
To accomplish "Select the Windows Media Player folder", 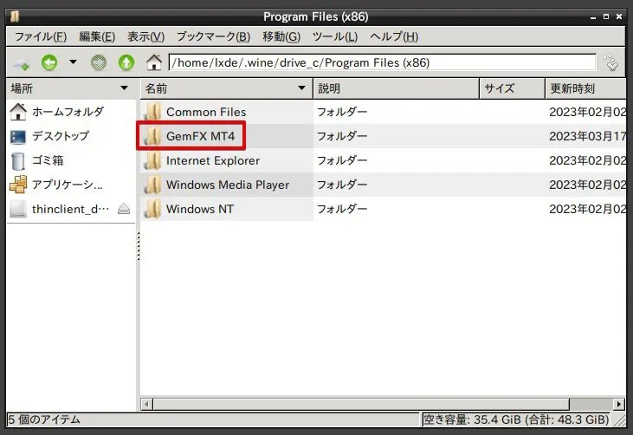I will [x=227, y=185].
